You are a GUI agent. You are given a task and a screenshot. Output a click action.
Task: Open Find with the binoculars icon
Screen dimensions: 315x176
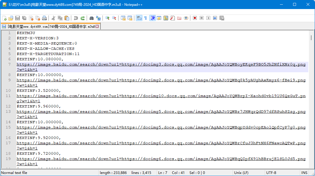click(x=92, y=18)
